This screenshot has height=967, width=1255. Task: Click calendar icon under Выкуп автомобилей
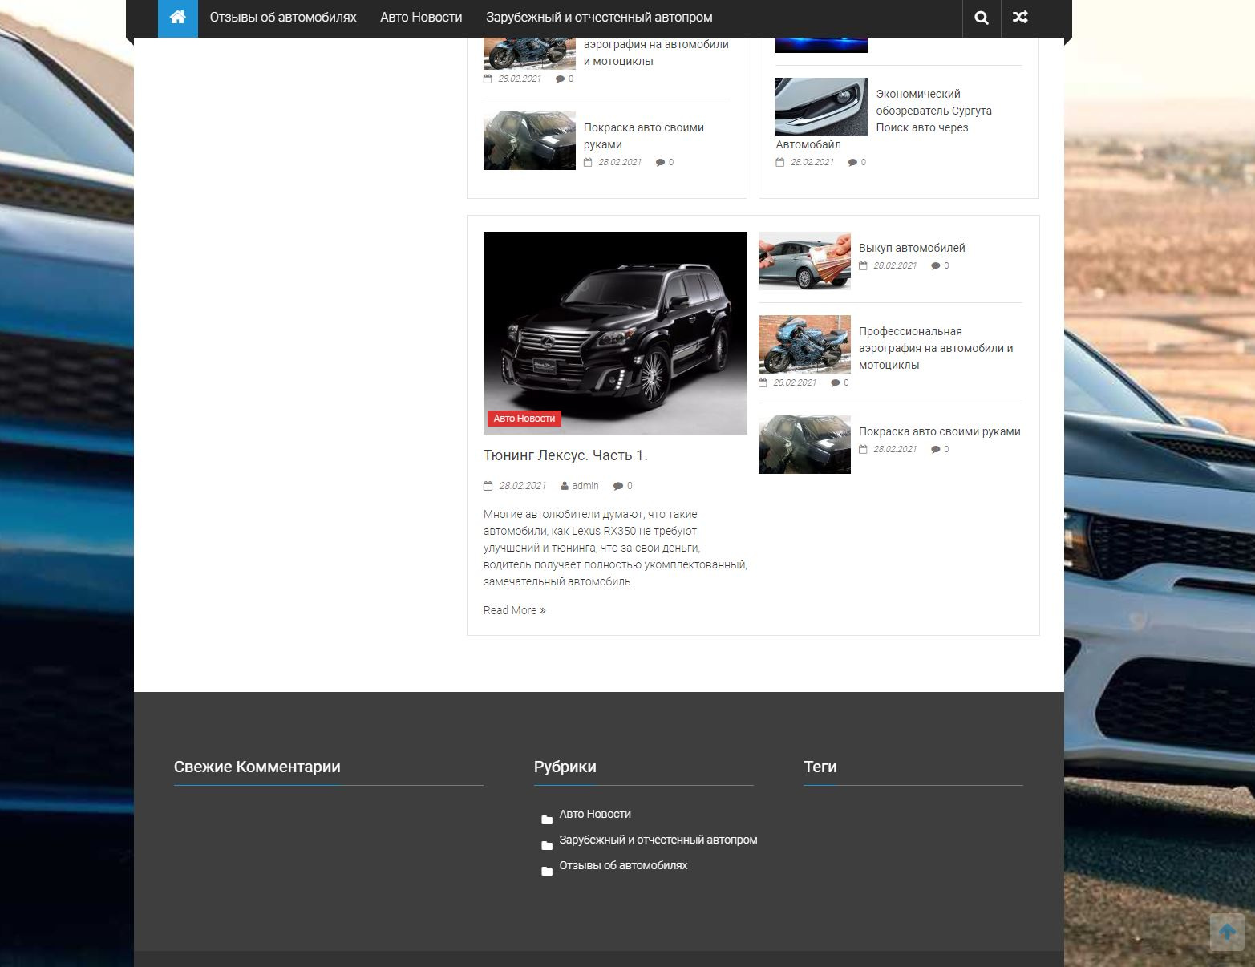coord(863,265)
